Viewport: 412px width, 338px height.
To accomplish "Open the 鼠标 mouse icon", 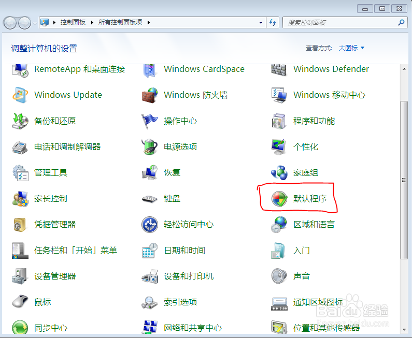I will pos(20,302).
